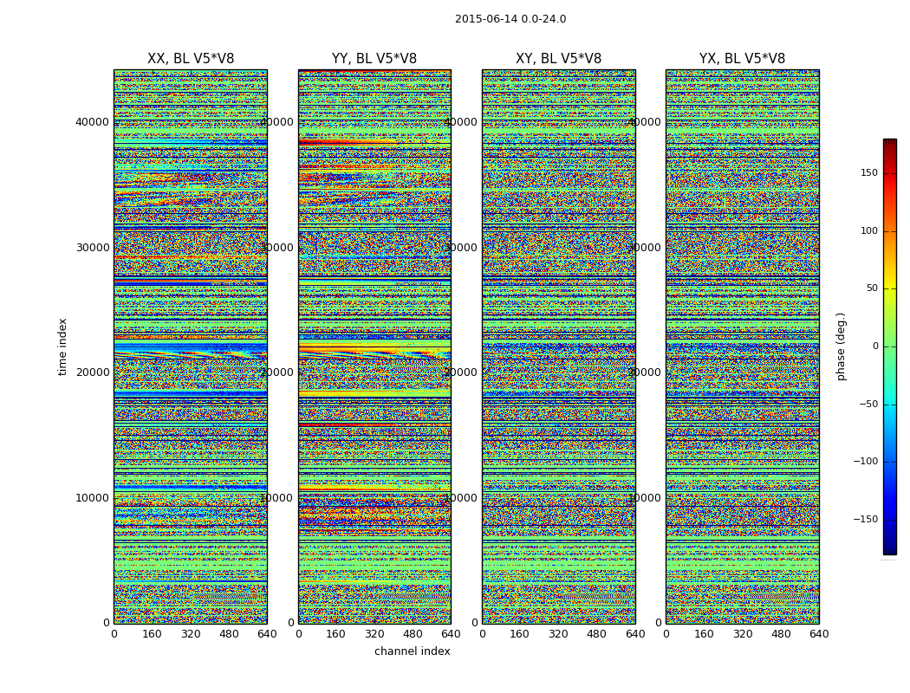Click XY panel x-axis tick "320"
Screen dimensions: 910x693
point(558,634)
